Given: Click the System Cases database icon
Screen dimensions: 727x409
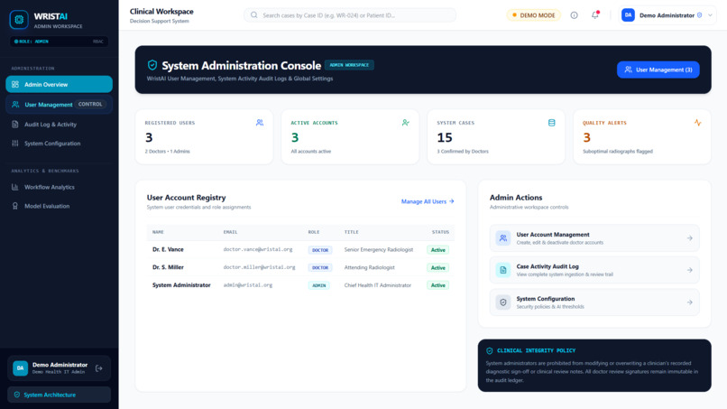Looking at the screenshot, I should point(552,123).
